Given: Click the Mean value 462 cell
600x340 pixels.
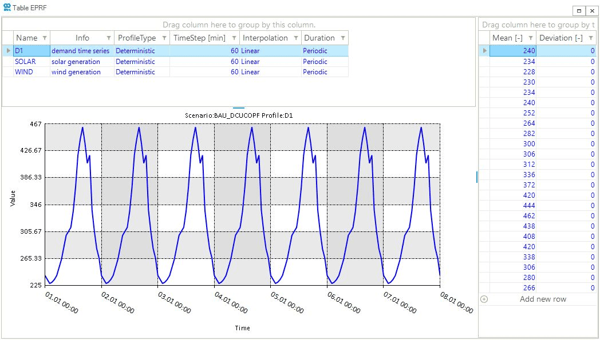Looking at the screenshot, I should click(x=513, y=216).
